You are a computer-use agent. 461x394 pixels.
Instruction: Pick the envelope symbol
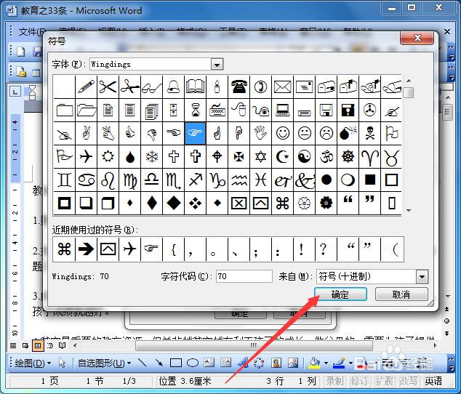282,87
